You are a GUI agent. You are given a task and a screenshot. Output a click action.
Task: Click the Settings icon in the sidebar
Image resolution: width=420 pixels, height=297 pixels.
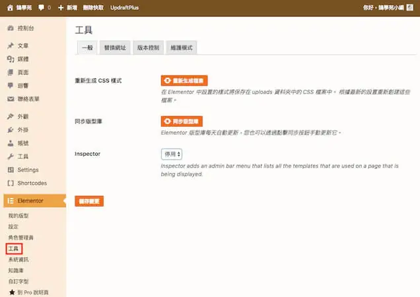tap(11, 170)
